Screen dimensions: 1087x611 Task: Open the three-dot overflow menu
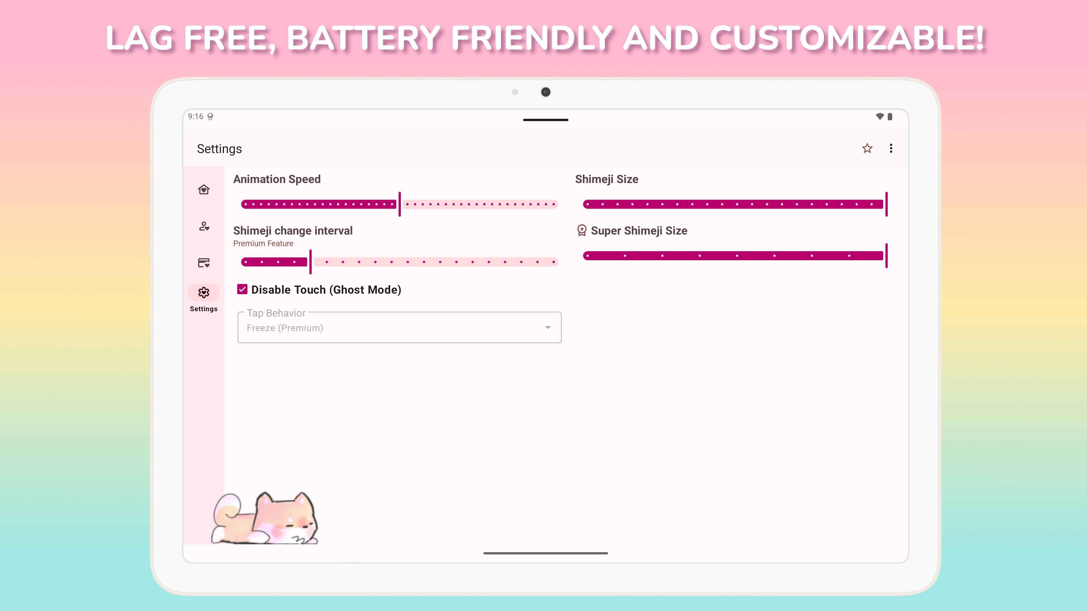[x=891, y=149]
